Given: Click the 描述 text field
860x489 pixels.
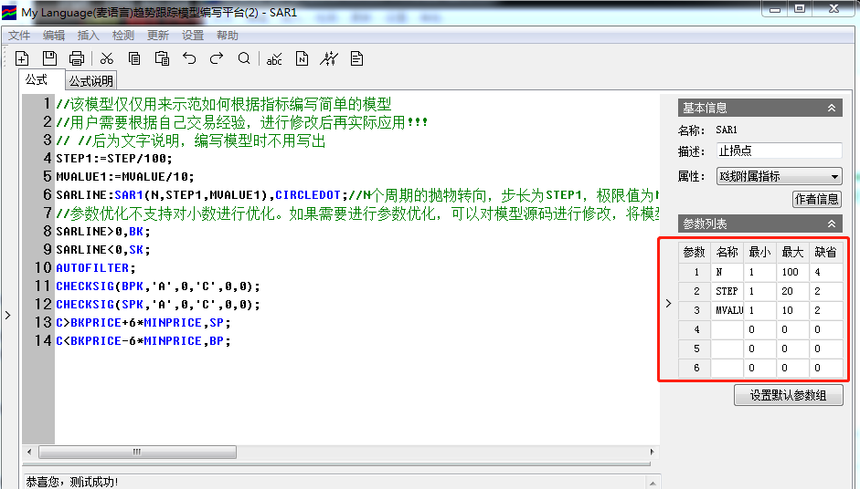Looking at the screenshot, I should pyautogui.click(x=778, y=151).
